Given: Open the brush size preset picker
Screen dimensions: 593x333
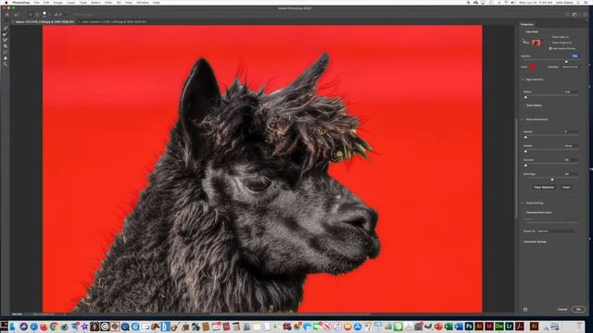Looking at the screenshot, I should 45,15.
